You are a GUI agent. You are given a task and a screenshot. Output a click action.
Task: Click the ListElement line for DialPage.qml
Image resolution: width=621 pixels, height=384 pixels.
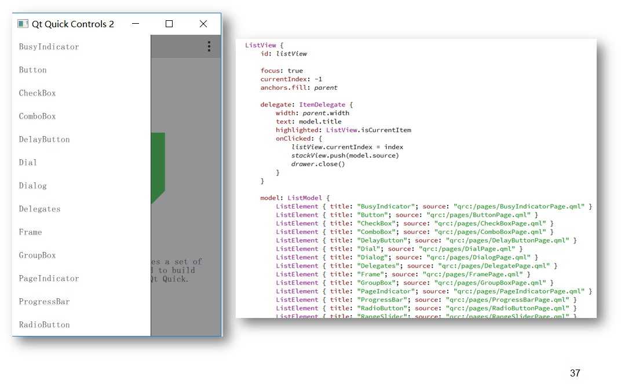[399, 249]
